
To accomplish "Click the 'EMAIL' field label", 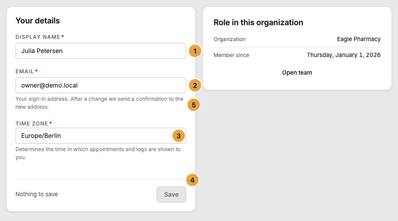I will tap(25, 72).
